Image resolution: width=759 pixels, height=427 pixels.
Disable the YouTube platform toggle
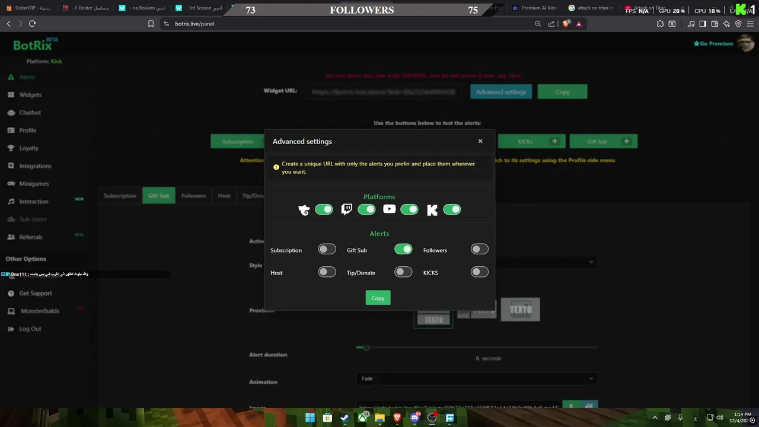409,209
